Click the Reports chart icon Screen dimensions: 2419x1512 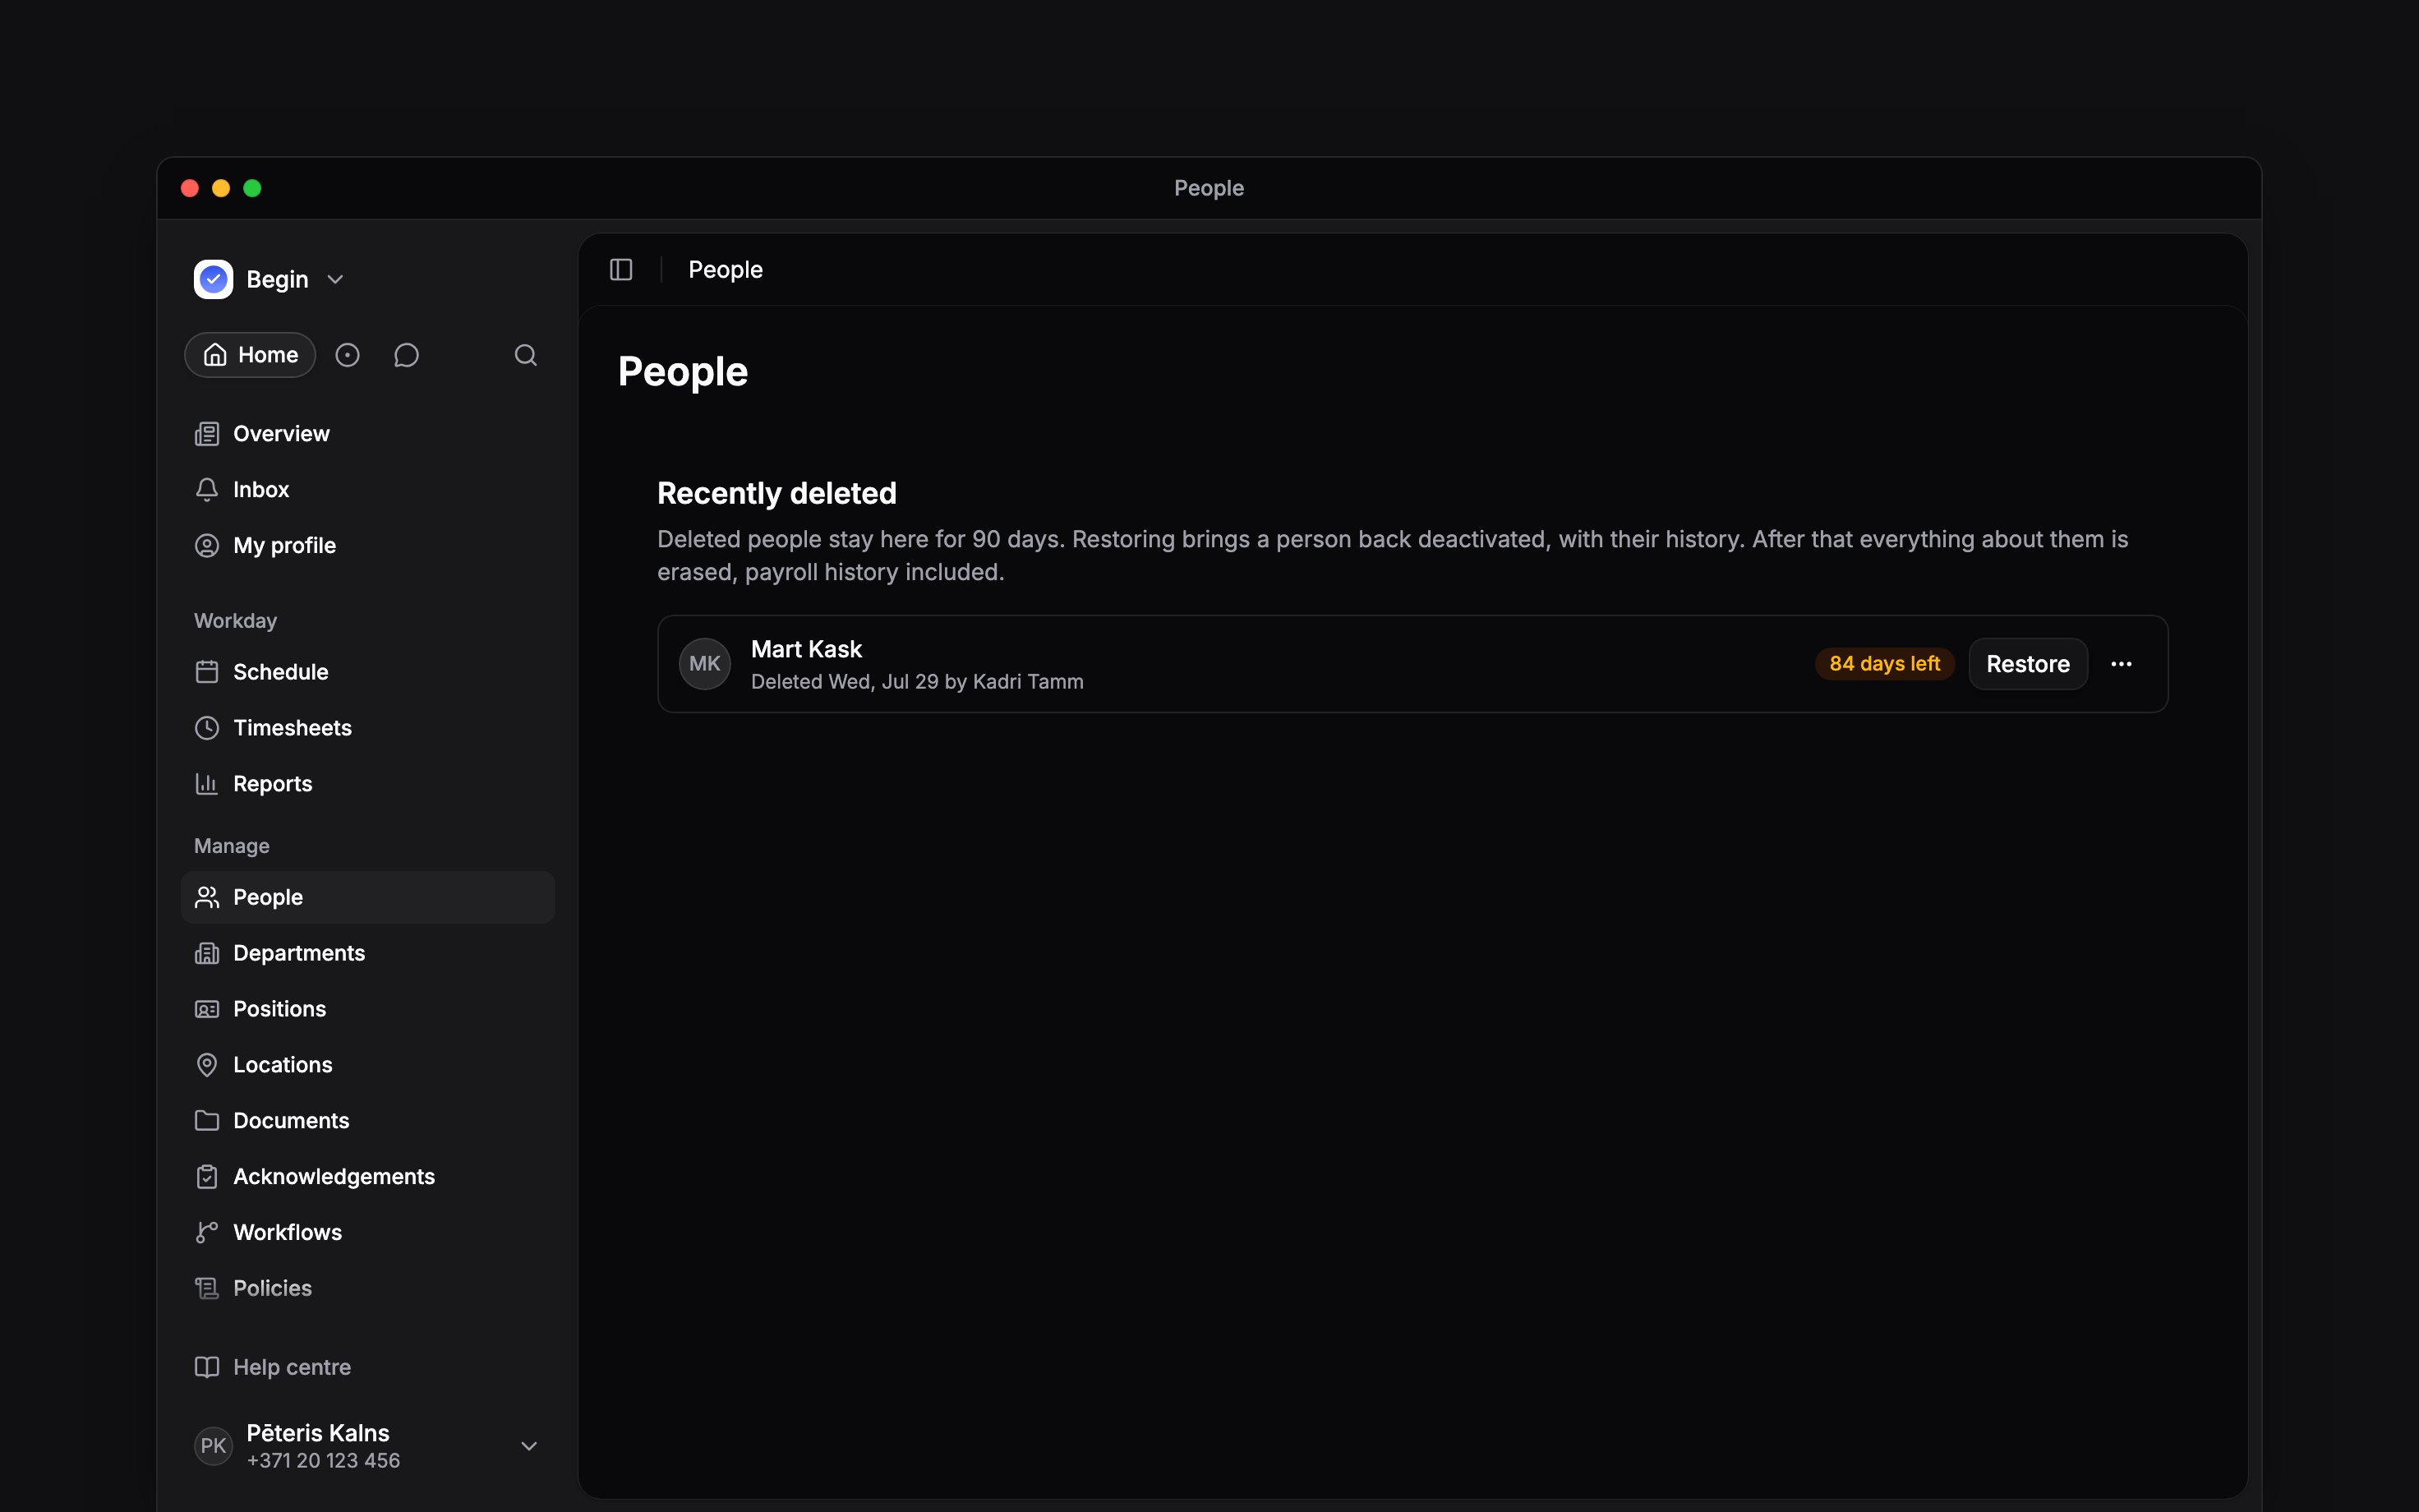pos(207,784)
